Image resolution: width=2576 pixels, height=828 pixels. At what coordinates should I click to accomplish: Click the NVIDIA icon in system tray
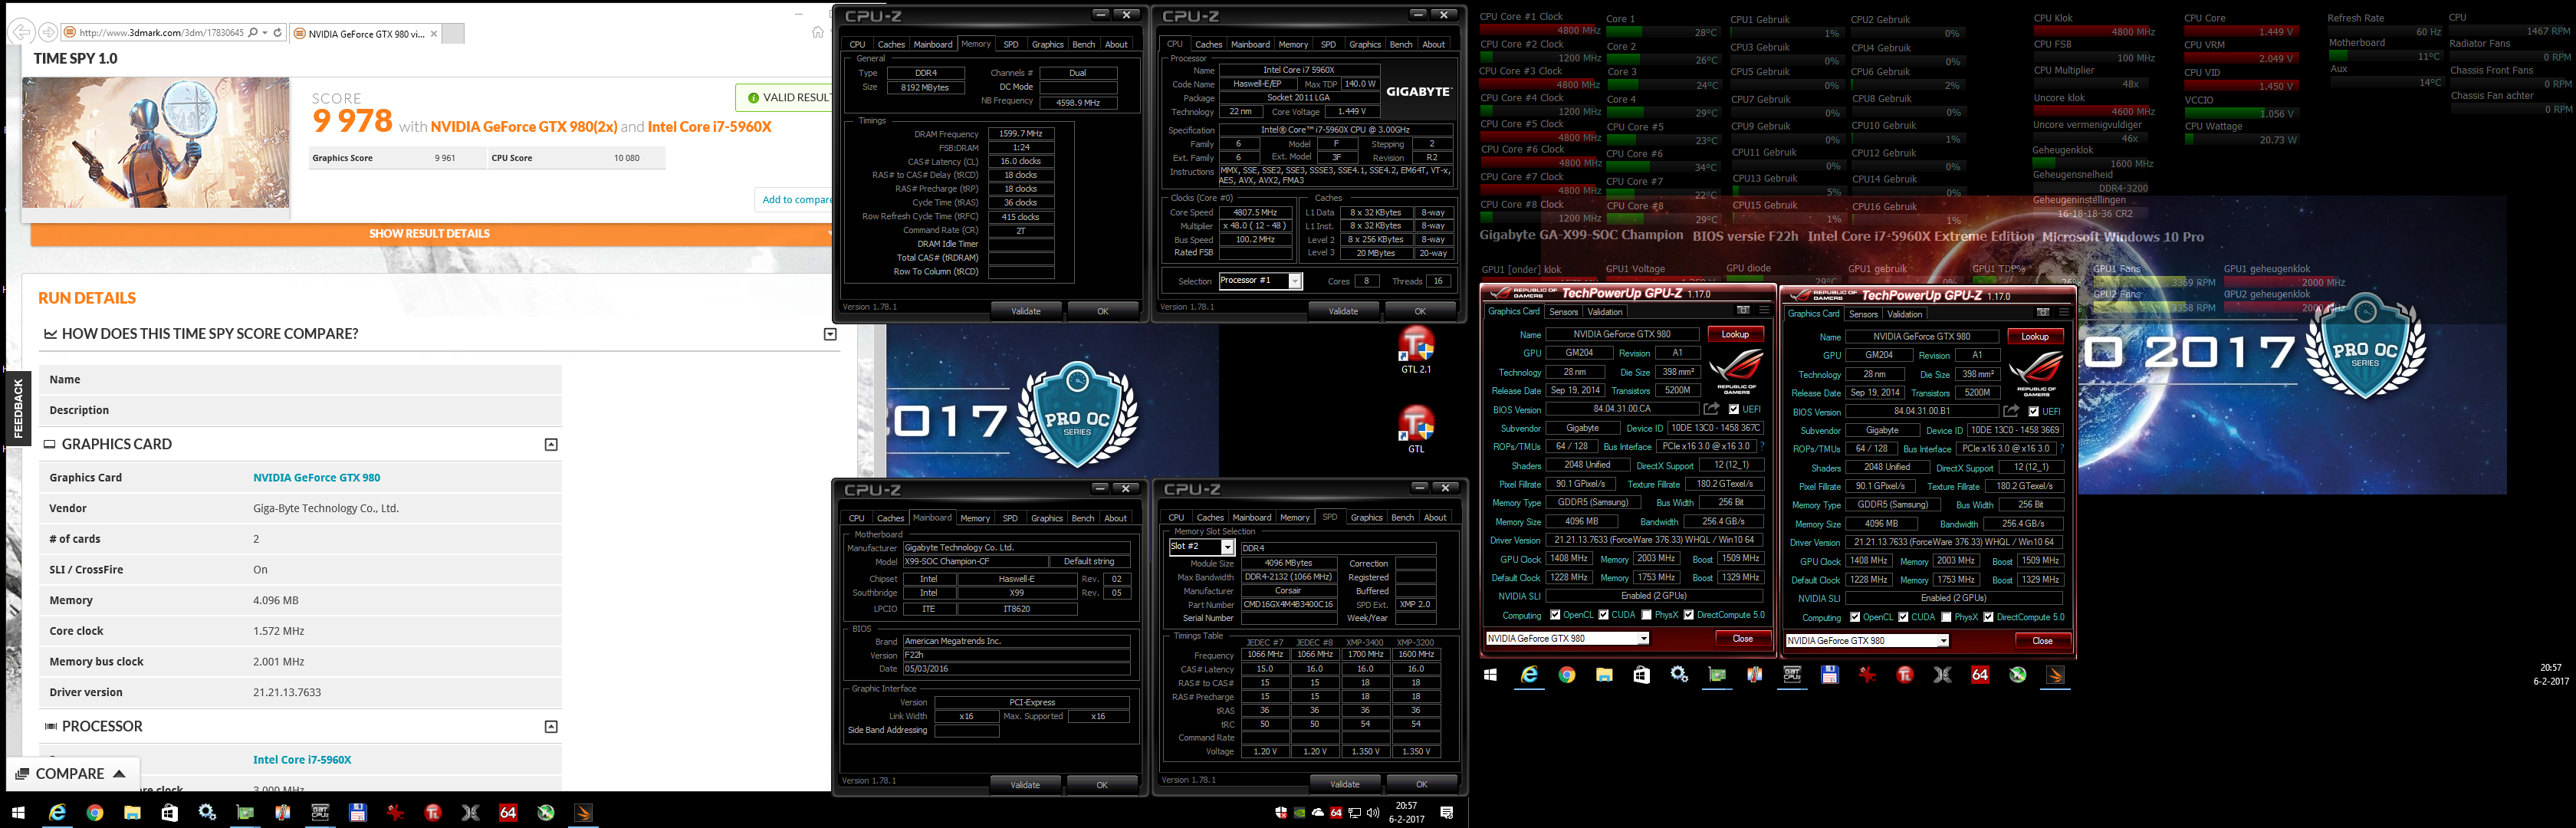1299,813
